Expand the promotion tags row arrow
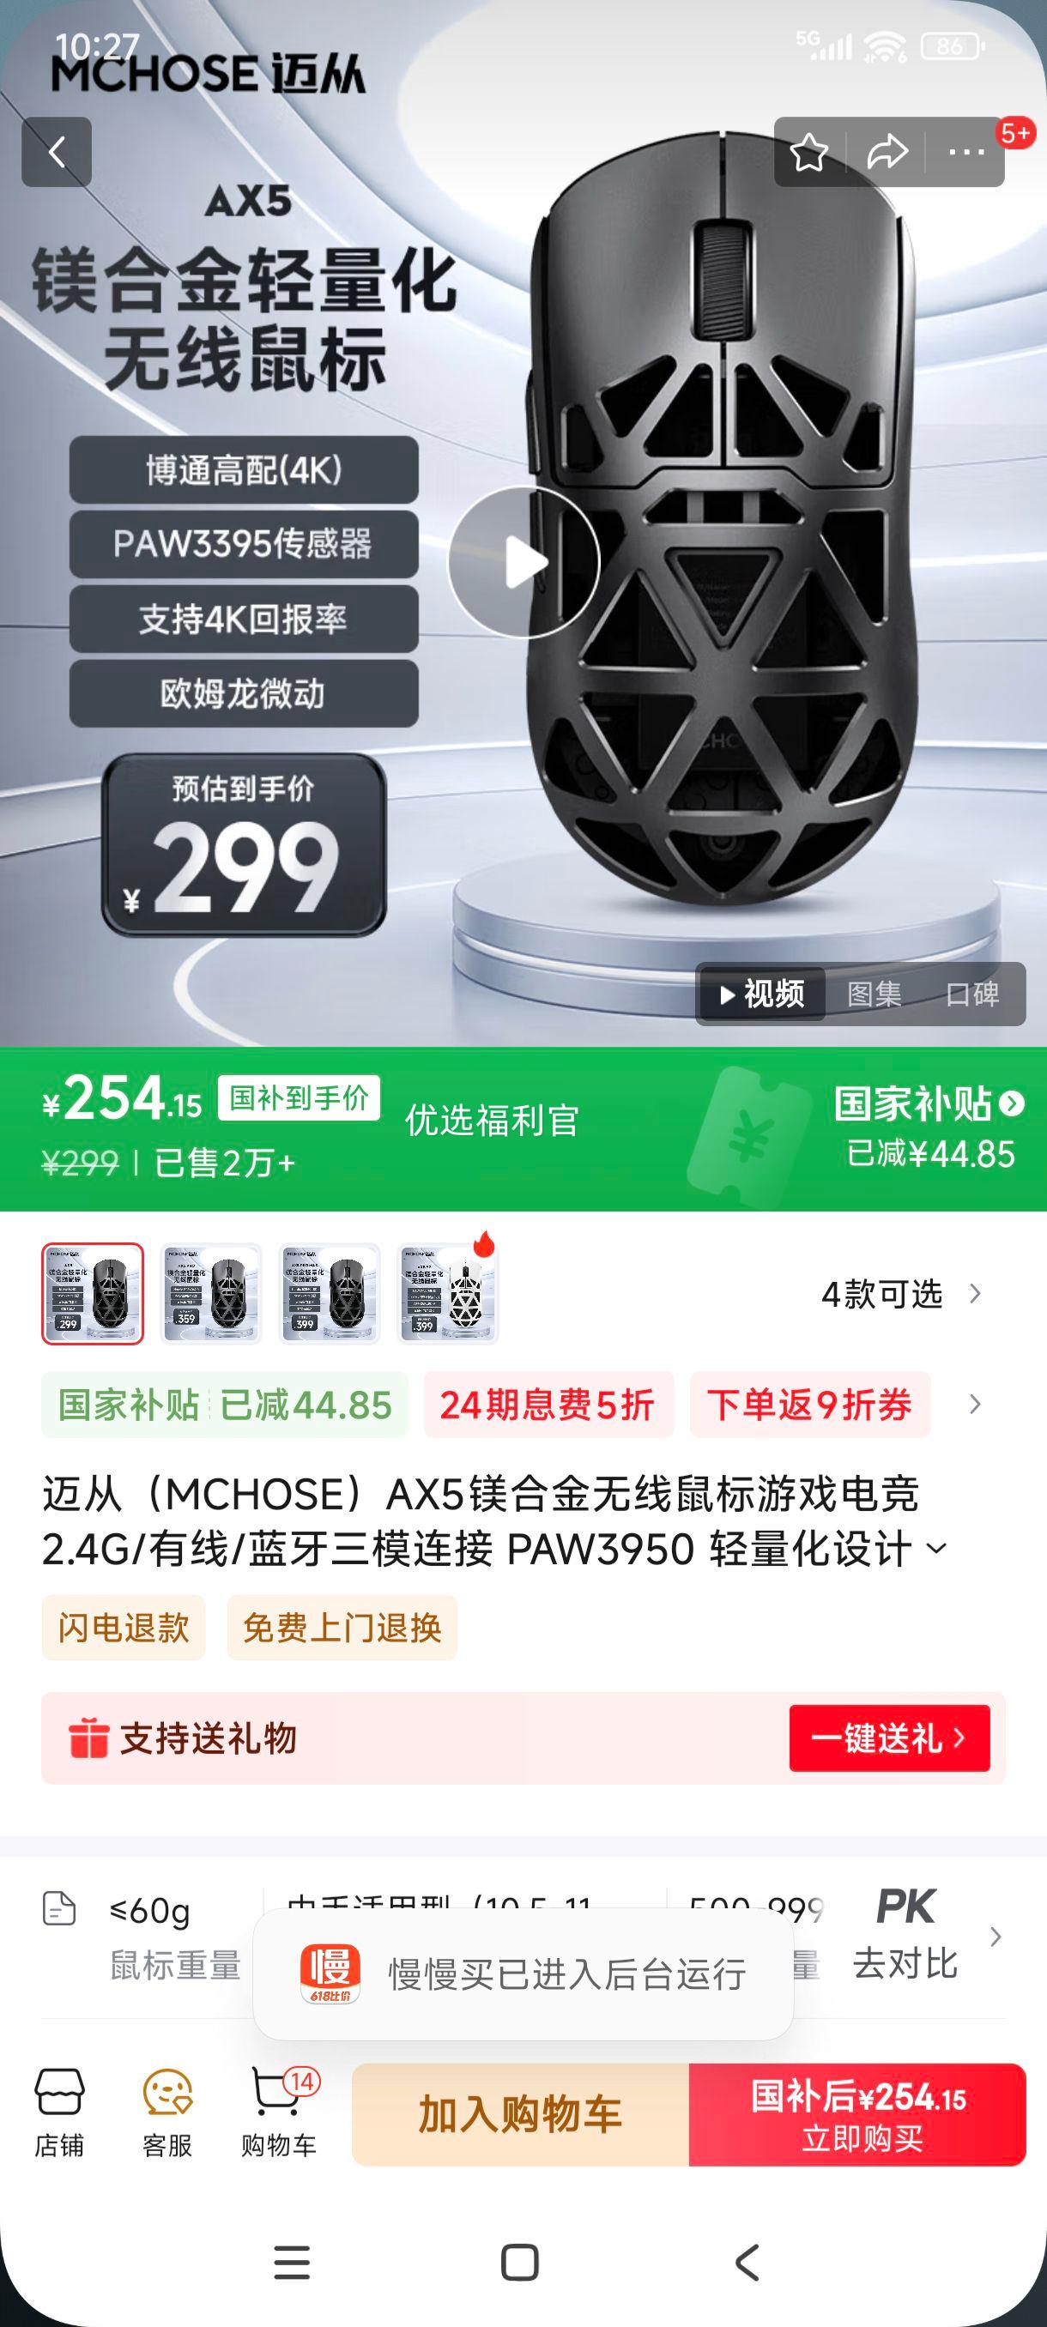The width and height of the screenshot is (1047, 2327). pos(975,1405)
